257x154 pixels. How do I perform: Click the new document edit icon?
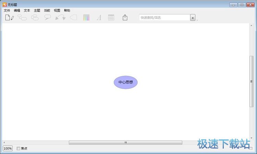9,17
